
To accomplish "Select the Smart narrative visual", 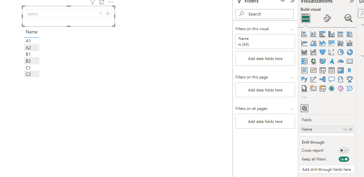I will tap(341, 79).
